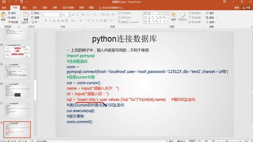
Task: Click the Cut scissors icon
Action: (x=9, y=13)
